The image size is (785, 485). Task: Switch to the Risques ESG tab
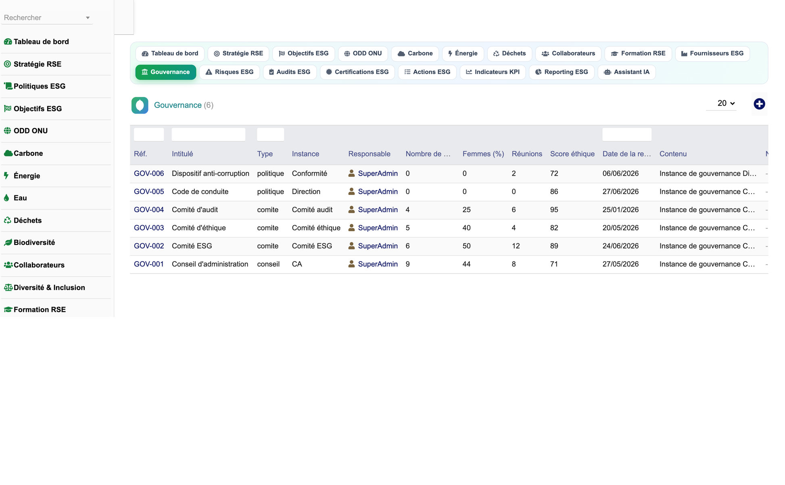click(230, 72)
